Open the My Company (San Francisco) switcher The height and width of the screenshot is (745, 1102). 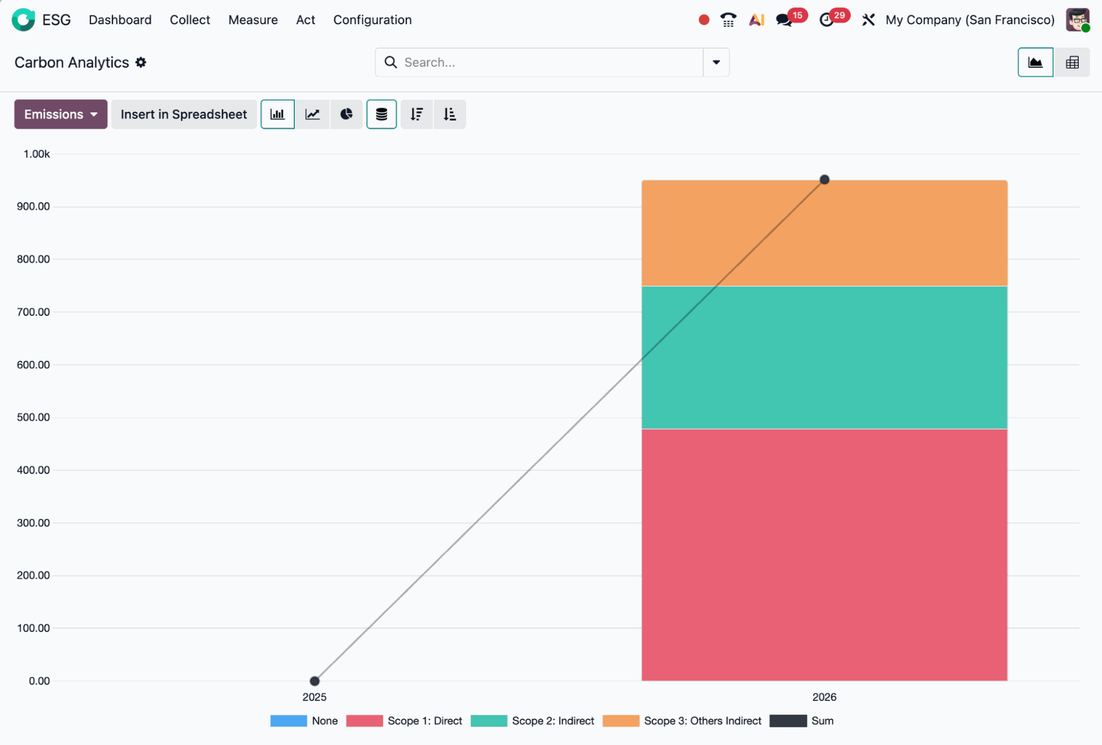point(969,20)
